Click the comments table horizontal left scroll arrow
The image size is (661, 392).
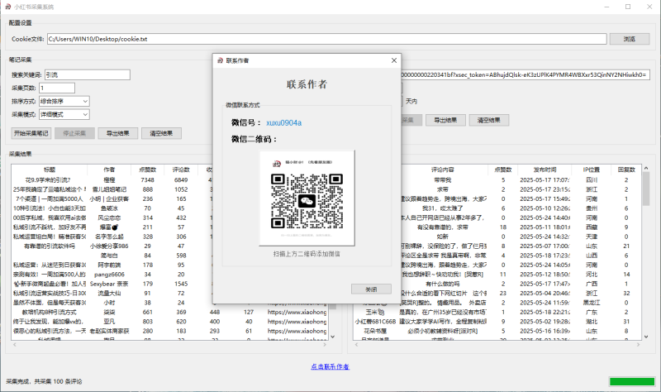pos(357,345)
